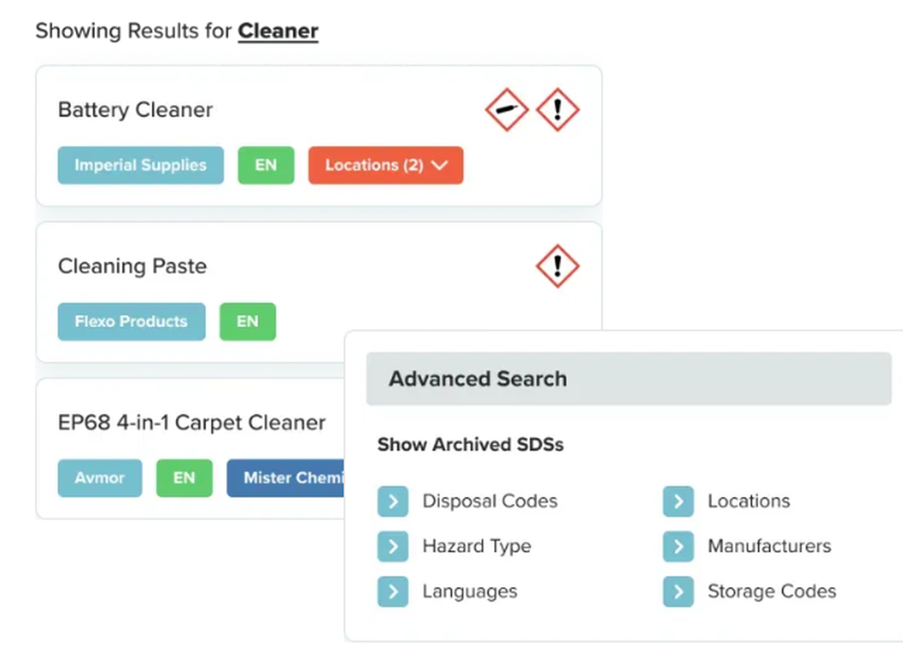Expand Locations (2) on Battery Cleaner

pos(386,164)
